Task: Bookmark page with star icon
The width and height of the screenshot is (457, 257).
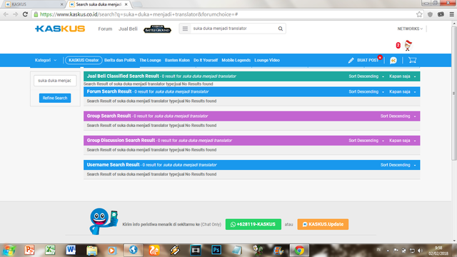Action: (x=419, y=14)
